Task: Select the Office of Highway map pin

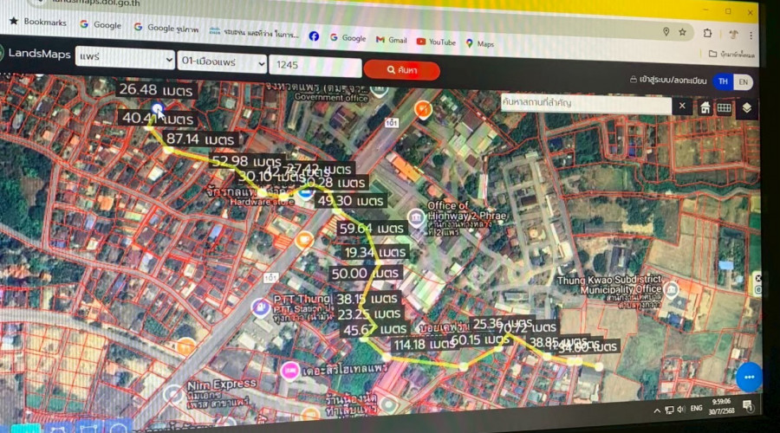Action: [x=416, y=215]
